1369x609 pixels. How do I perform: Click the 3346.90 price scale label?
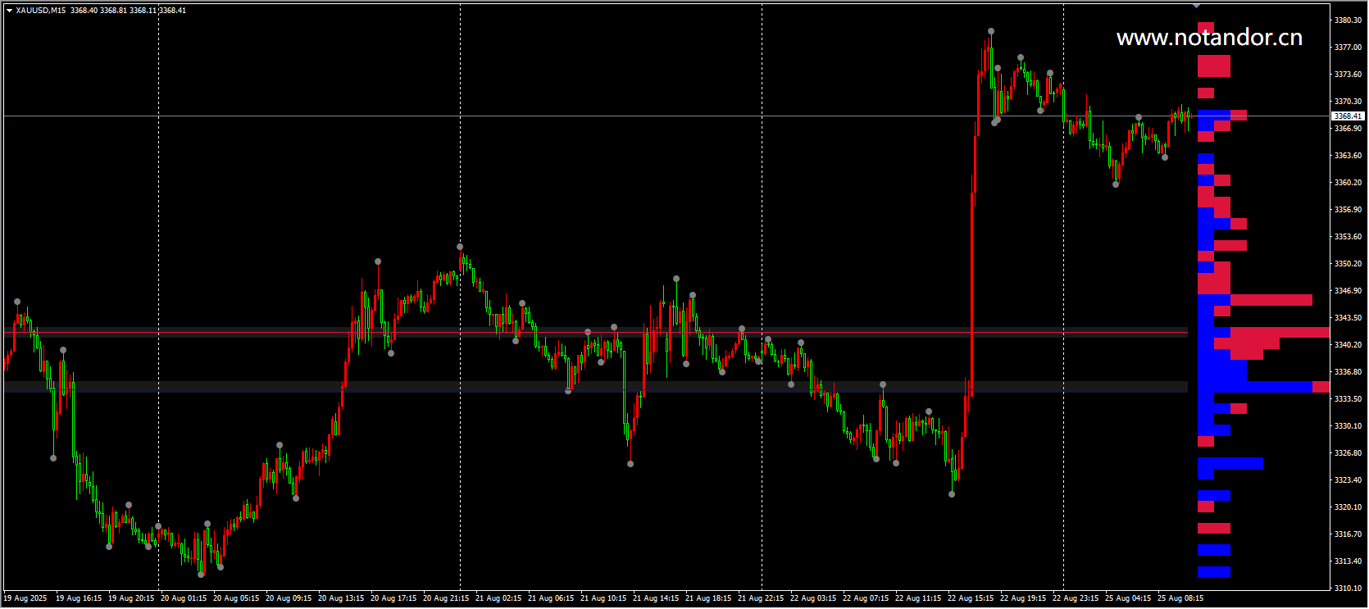(1349, 291)
